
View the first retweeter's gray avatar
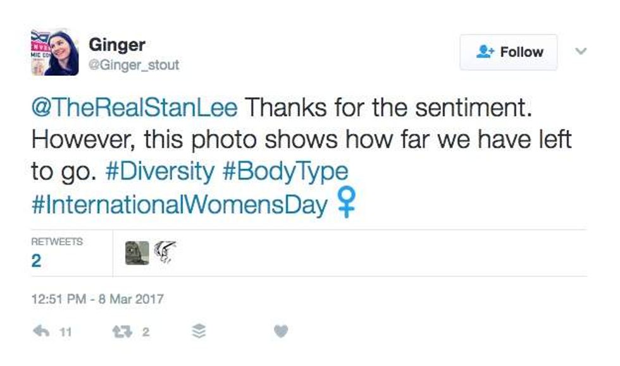(x=137, y=253)
